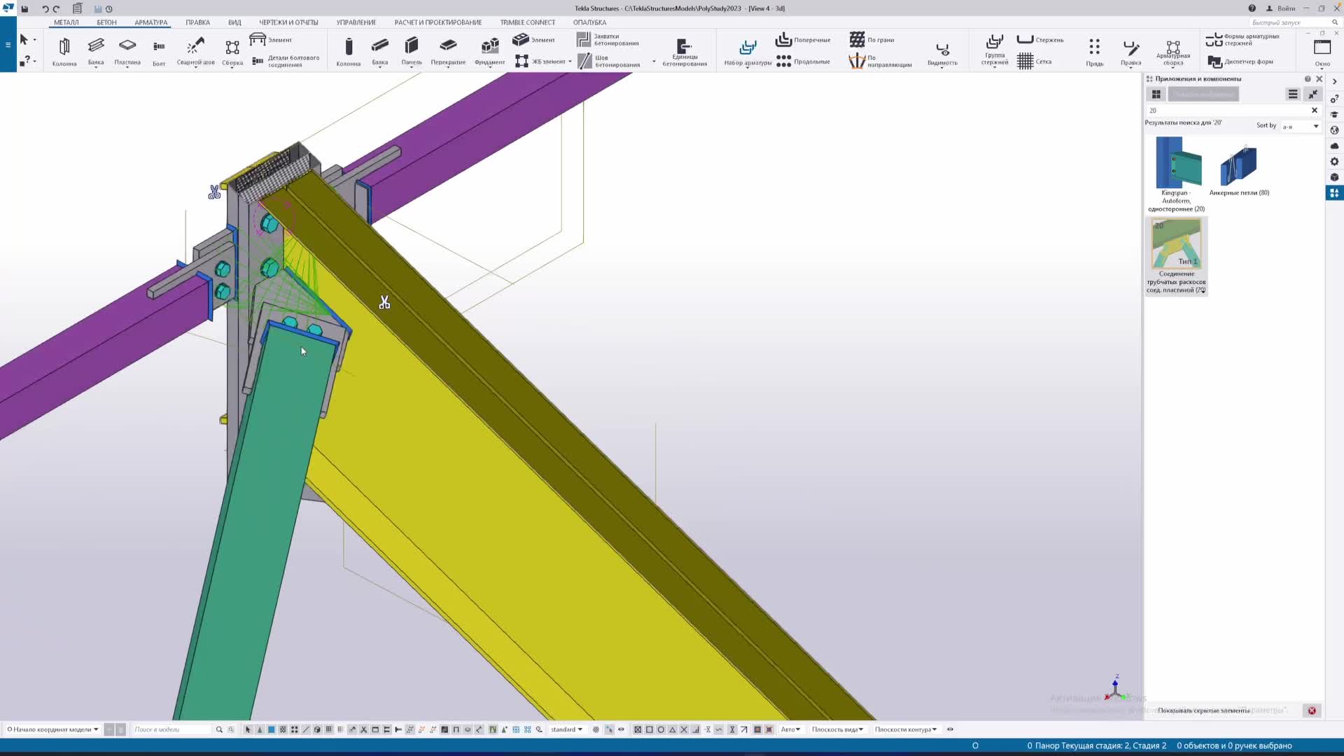Switch to МЕТАЛЛ ribbon tab
Screen dimensions: 1344x756
coord(66,22)
